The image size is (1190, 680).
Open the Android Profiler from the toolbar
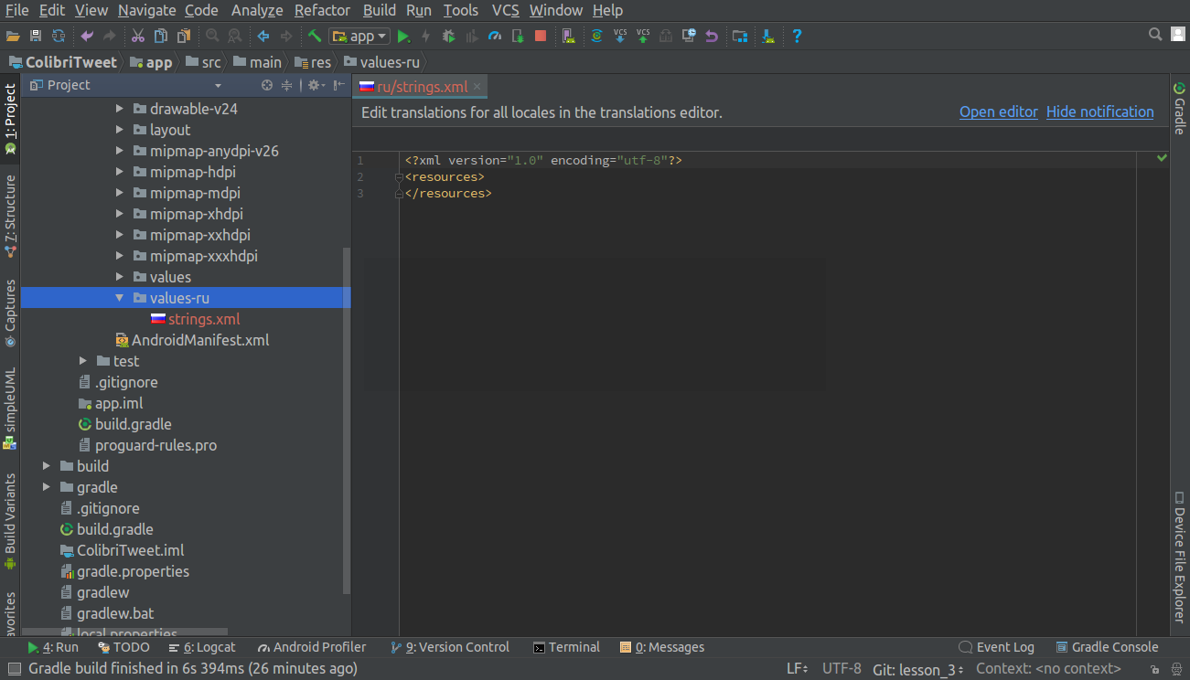coord(495,37)
